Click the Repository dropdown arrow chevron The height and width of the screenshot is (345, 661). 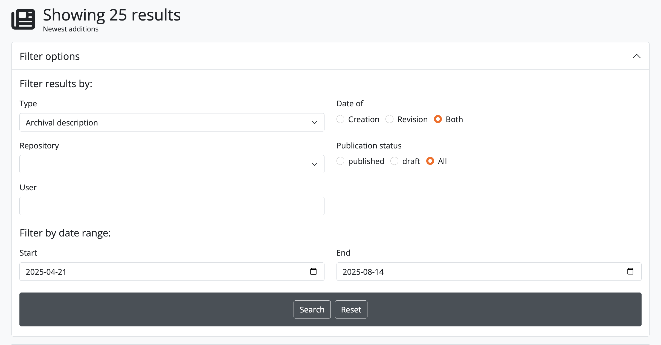(x=314, y=164)
